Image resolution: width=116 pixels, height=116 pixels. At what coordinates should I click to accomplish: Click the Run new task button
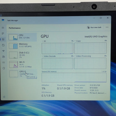(94, 27)
